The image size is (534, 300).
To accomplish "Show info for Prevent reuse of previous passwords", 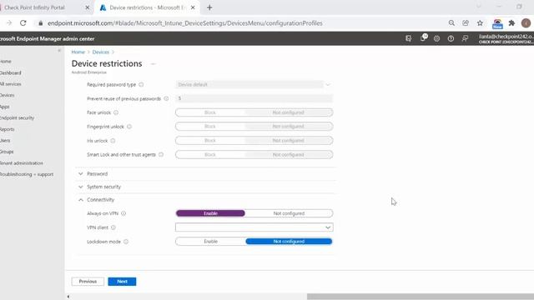I will point(166,98).
